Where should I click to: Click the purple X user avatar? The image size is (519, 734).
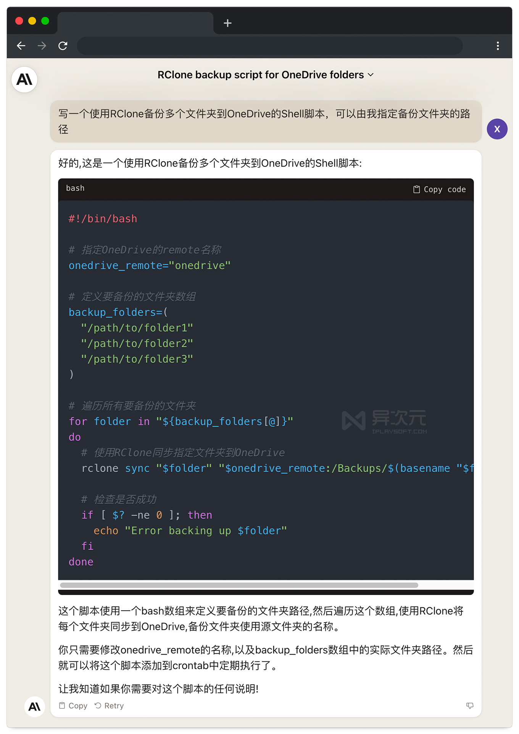pos(497,129)
